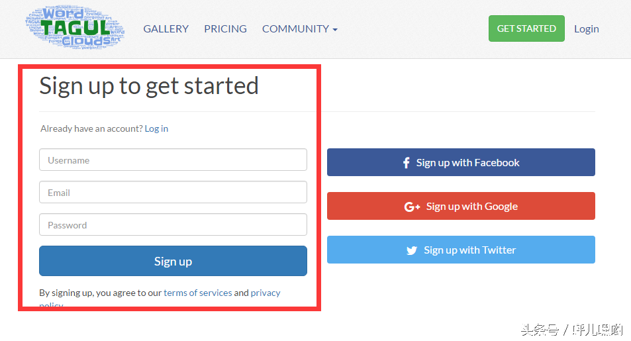This screenshot has height=341, width=631.
Task: Focus the Email input field
Action: coord(173,192)
